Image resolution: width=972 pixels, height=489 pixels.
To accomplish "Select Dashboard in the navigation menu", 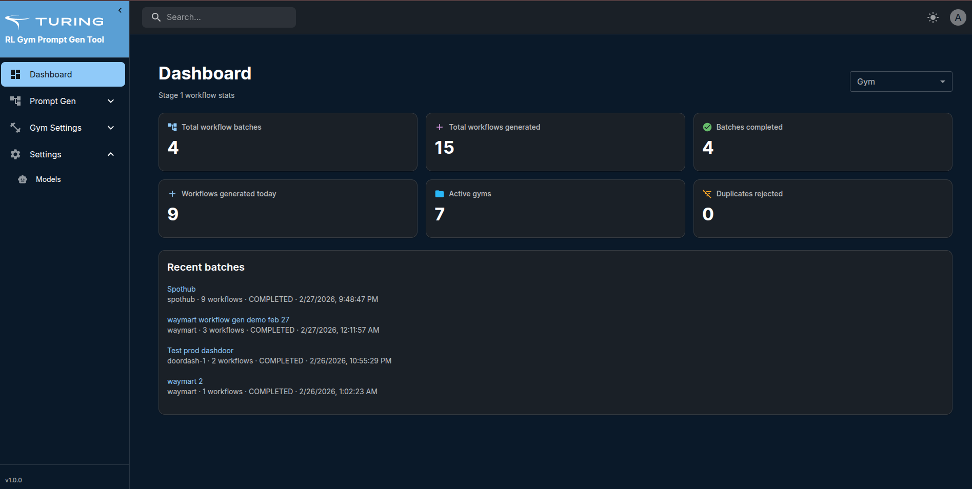I will pyautogui.click(x=51, y=74).
